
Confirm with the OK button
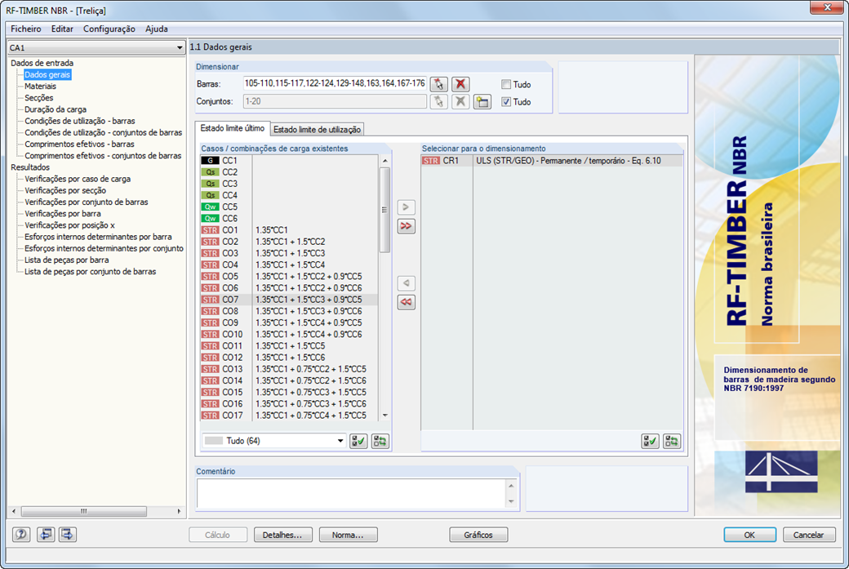(x=749, y=535)
